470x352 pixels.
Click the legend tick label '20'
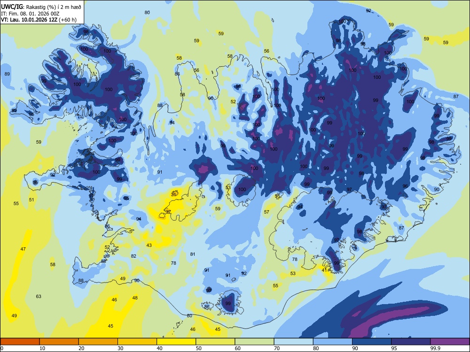tap(81, 348)
